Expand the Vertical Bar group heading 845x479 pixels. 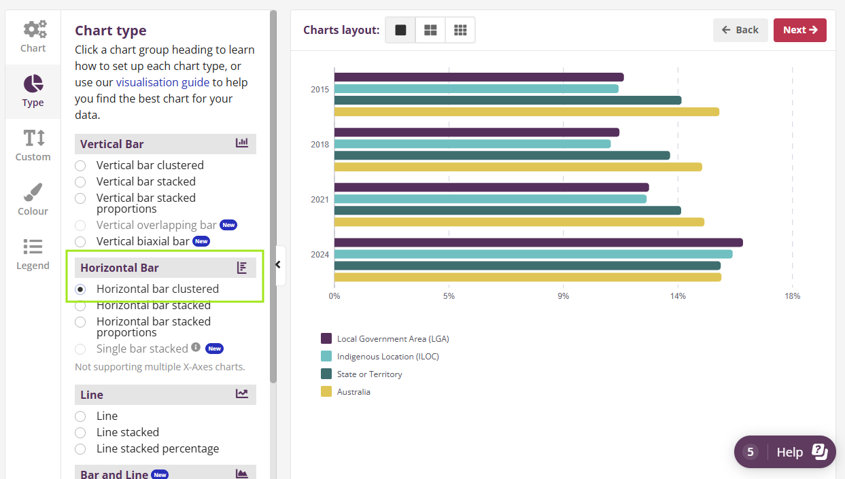pyautogui.click(x=165, y=144)
